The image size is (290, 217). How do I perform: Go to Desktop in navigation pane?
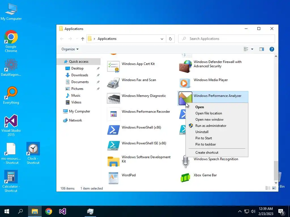(x=77, y=68)
